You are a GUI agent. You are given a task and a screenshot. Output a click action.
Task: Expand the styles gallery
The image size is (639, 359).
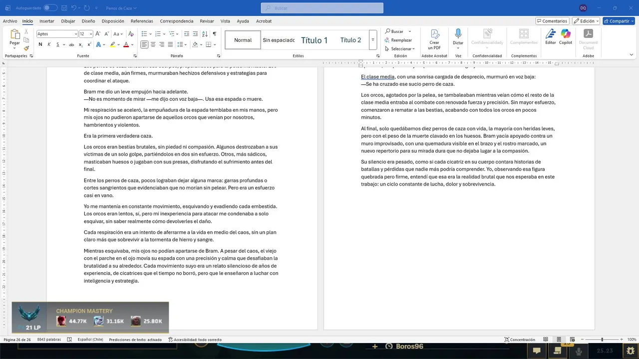pos(373,40)
